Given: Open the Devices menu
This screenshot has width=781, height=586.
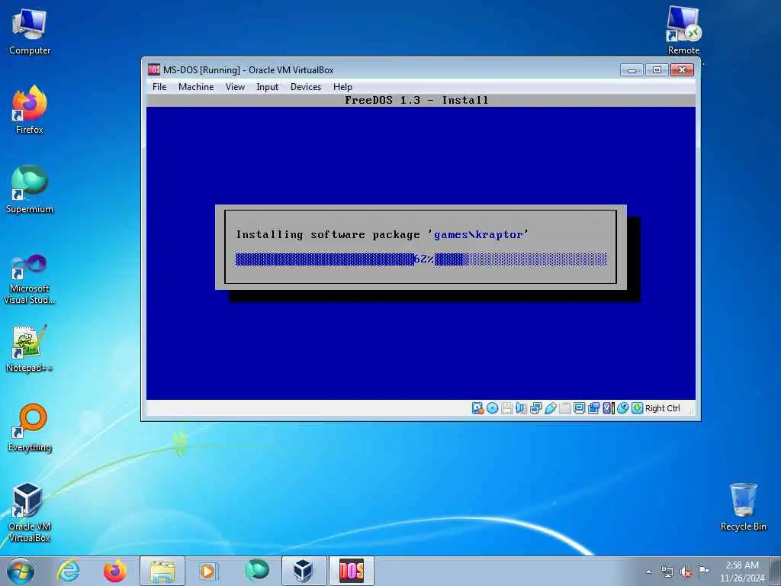Looking at the screenshot, I should 306,87.
